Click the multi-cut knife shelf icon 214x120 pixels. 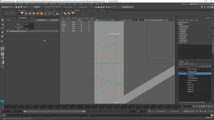pyautogui.click(x=49, y=13)
